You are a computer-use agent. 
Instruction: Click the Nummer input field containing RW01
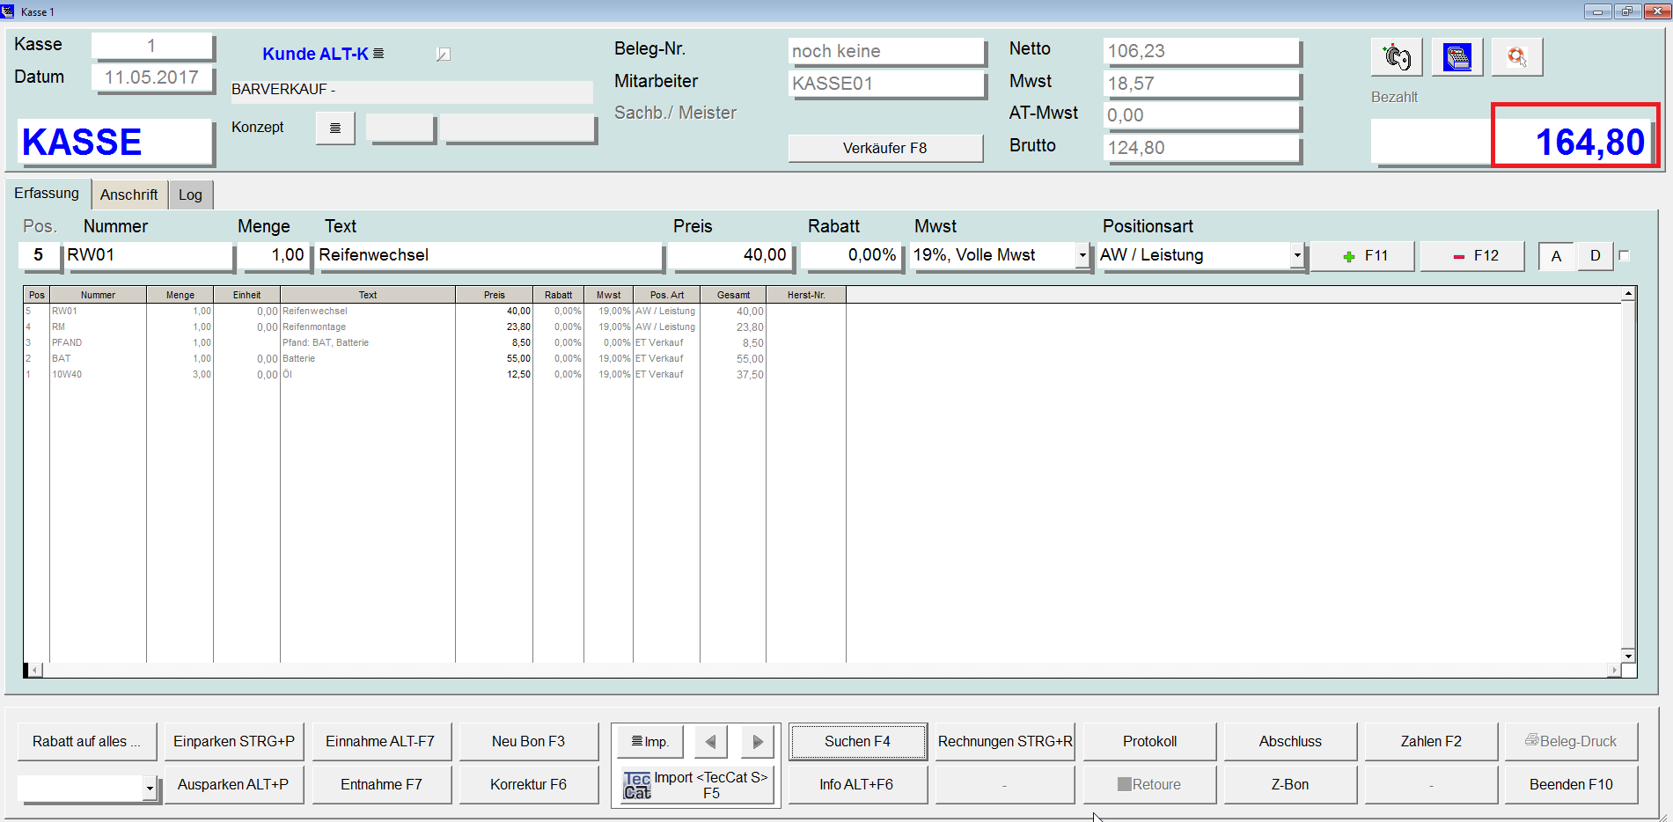pyautogui.click(x=149, y=256)
